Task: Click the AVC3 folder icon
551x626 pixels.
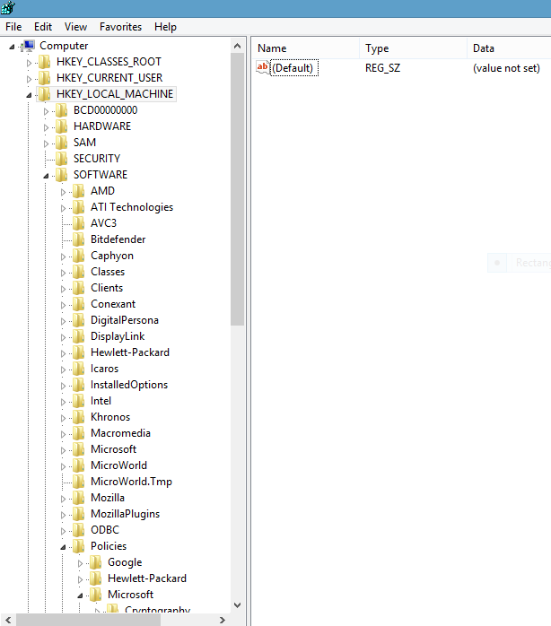Action: click(78, 223)
